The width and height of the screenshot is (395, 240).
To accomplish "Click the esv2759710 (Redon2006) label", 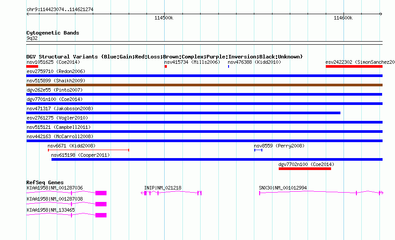I will [x=56, y=71].
